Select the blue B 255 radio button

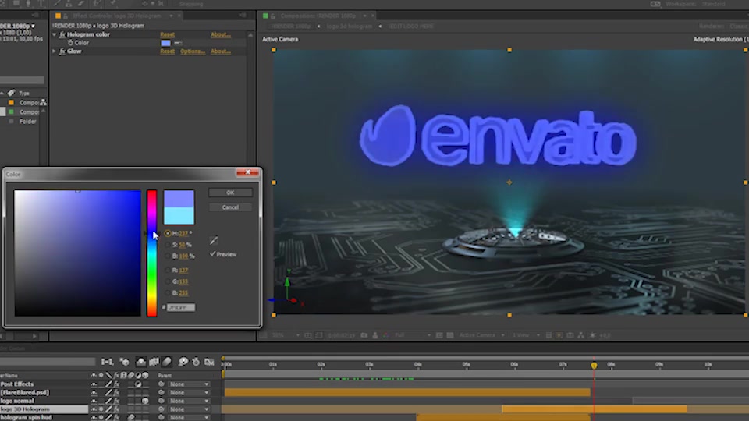pos(168,293)
